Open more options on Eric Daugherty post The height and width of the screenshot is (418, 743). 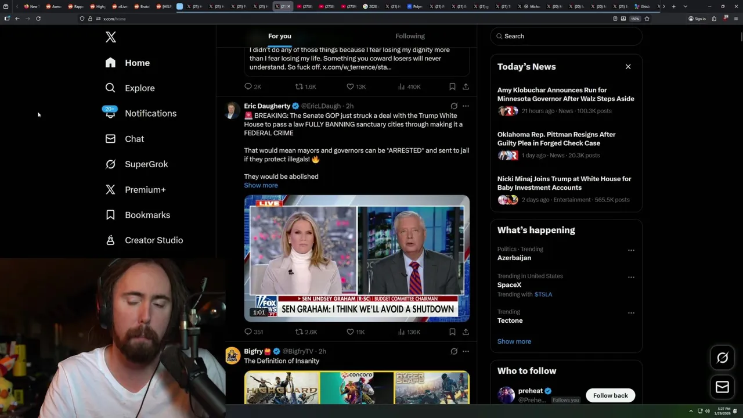pyautogui.click(x=466, y=106)
